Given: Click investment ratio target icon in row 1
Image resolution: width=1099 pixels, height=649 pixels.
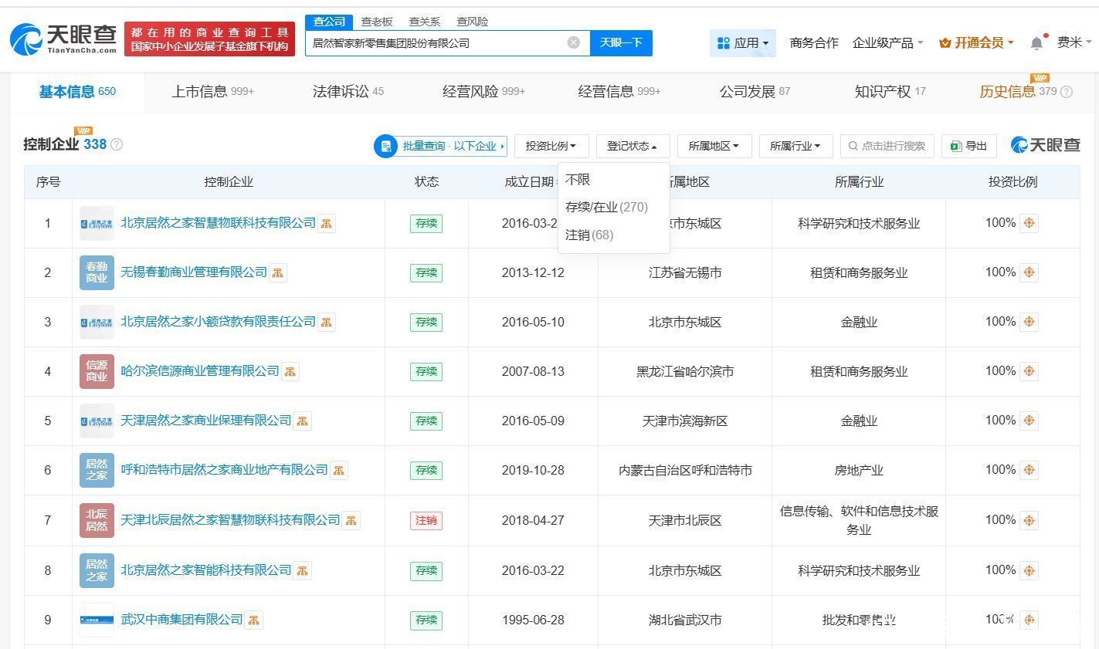Looking at the screenshot, I should tap(1029, 223).
